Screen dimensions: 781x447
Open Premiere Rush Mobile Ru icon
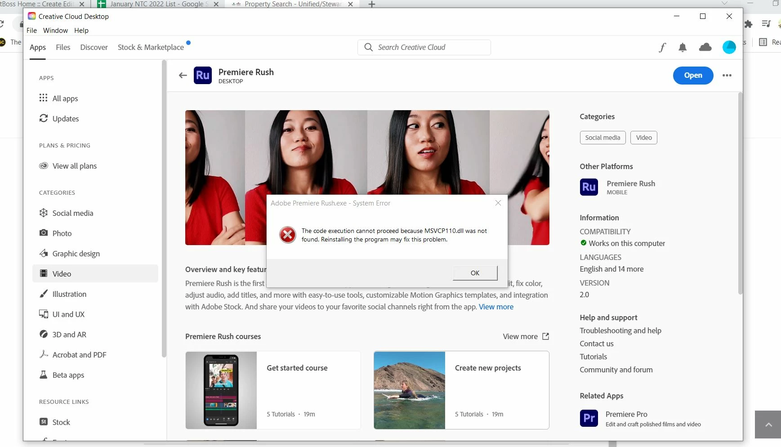click(589, 187)
